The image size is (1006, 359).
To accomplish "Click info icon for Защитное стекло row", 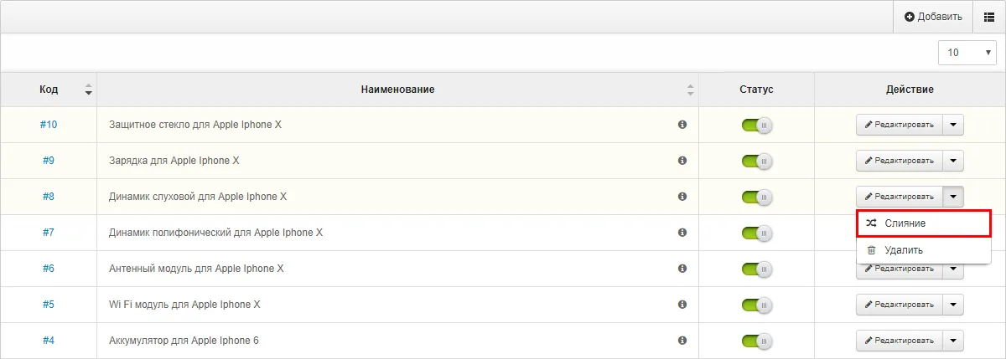I will (x=682, y=125).
